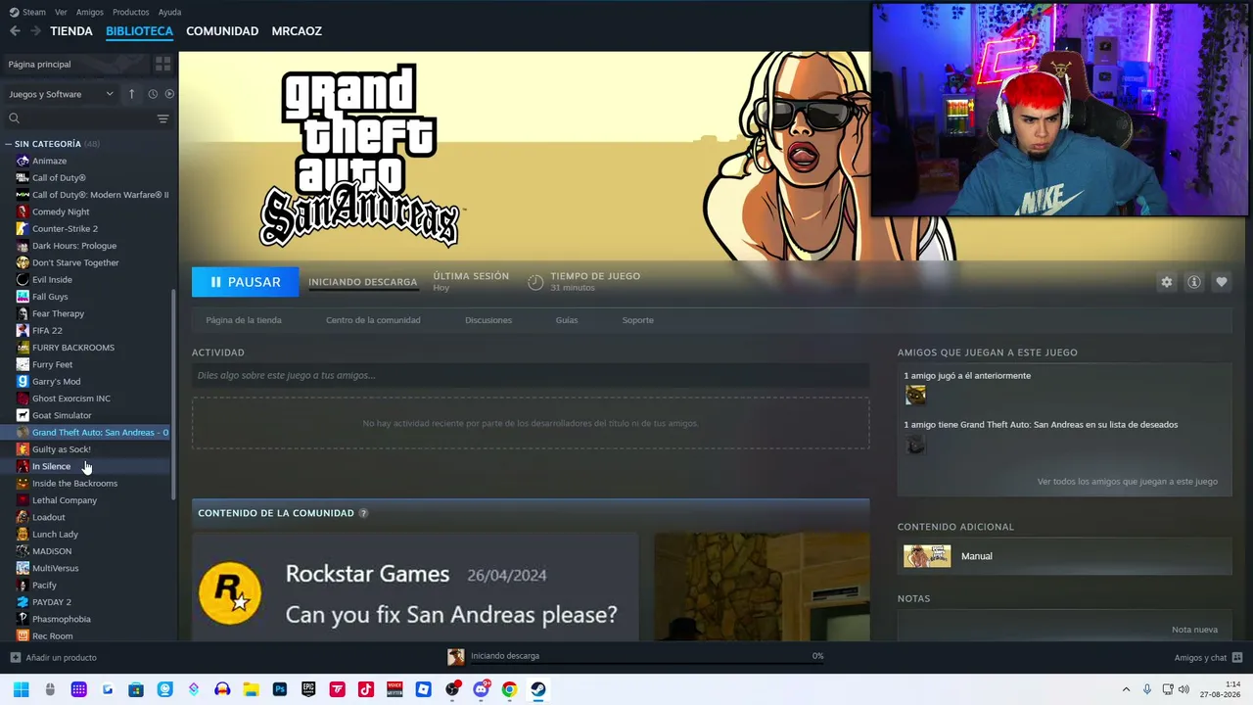The height and width of the screenshot is (705, 1253).
Task: Open Amigos y chat friends icon
Action: pyautogui.click(x=1237, y=657)
